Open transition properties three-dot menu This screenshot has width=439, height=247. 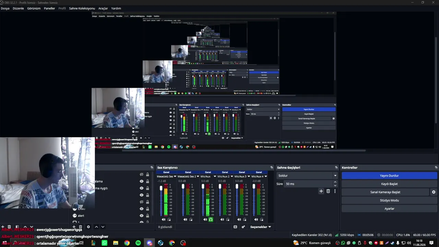[335, 191]
